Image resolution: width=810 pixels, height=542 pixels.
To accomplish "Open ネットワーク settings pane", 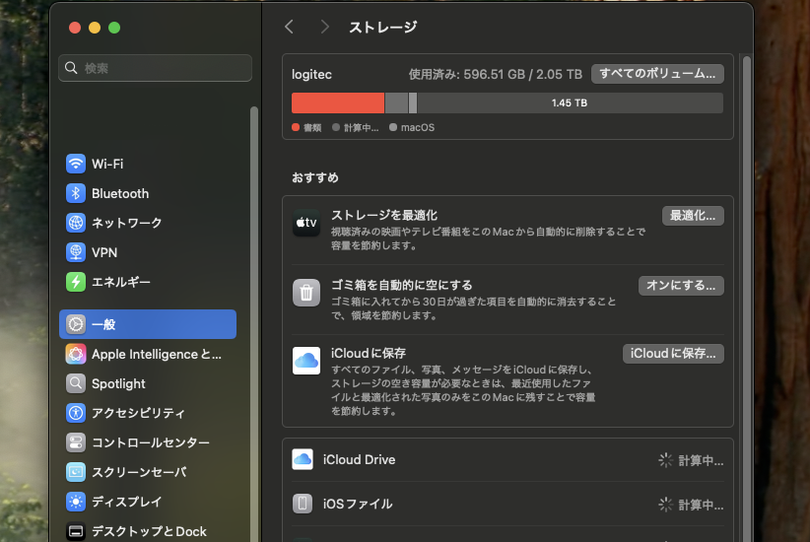I will click(148, 223).
